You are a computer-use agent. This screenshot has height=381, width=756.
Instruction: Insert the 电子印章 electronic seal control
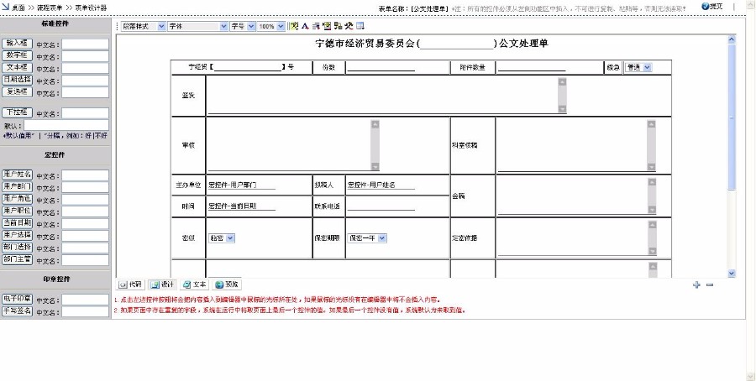[x=18, y=299]
